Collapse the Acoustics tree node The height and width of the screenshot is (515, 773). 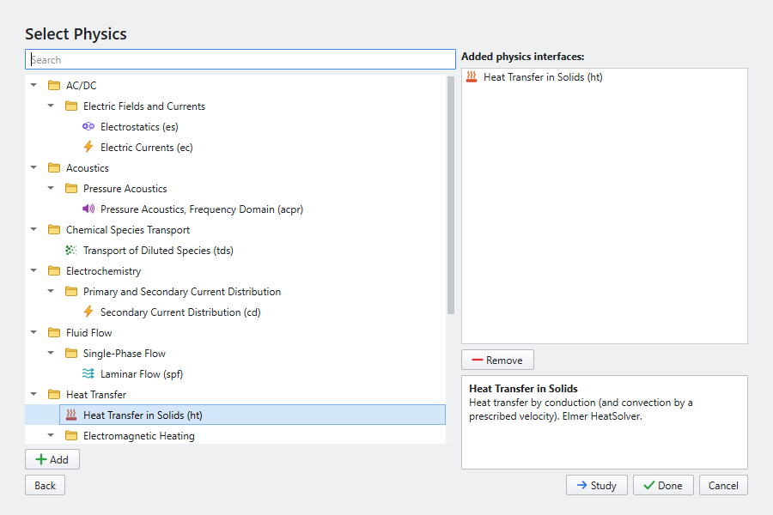tap(33, 167)
